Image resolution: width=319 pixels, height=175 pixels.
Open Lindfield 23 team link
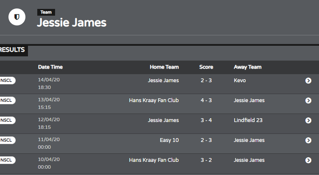point(248,120)
